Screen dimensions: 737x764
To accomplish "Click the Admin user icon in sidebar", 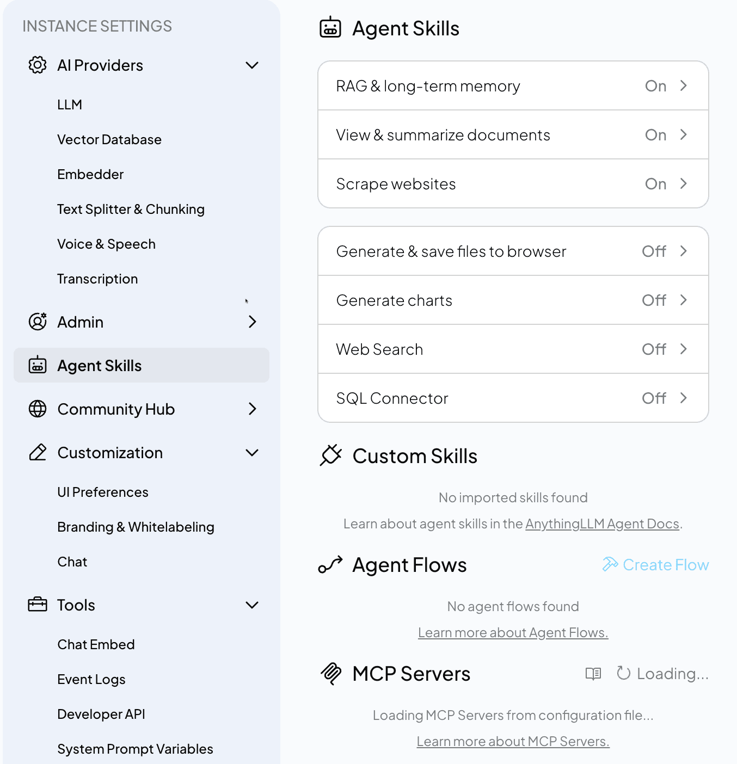I will (38, 322).
